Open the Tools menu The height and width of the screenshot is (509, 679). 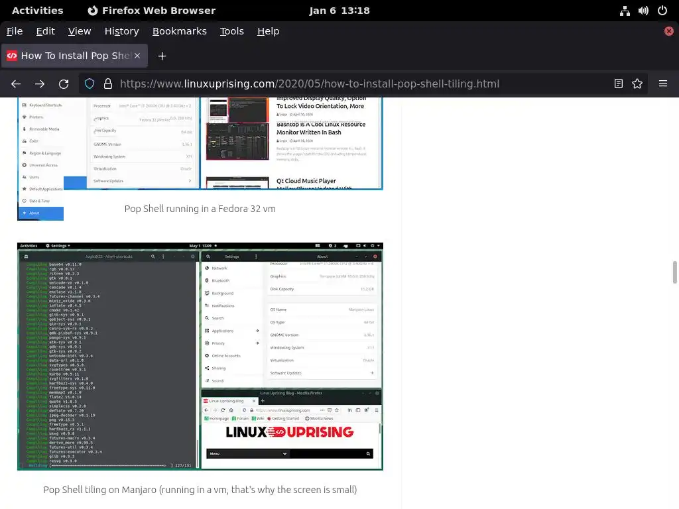(231, 31)
